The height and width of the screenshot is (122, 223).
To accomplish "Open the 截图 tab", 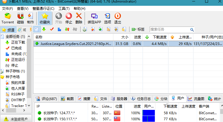I will tap(67, 99).
